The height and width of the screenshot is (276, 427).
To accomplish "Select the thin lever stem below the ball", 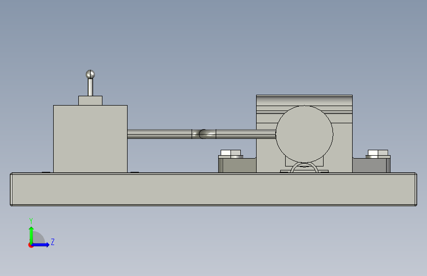I will [90, 87].
